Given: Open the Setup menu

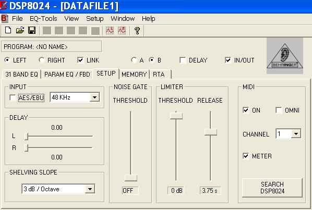Looking at the screenshot, I should coord(95,18).
